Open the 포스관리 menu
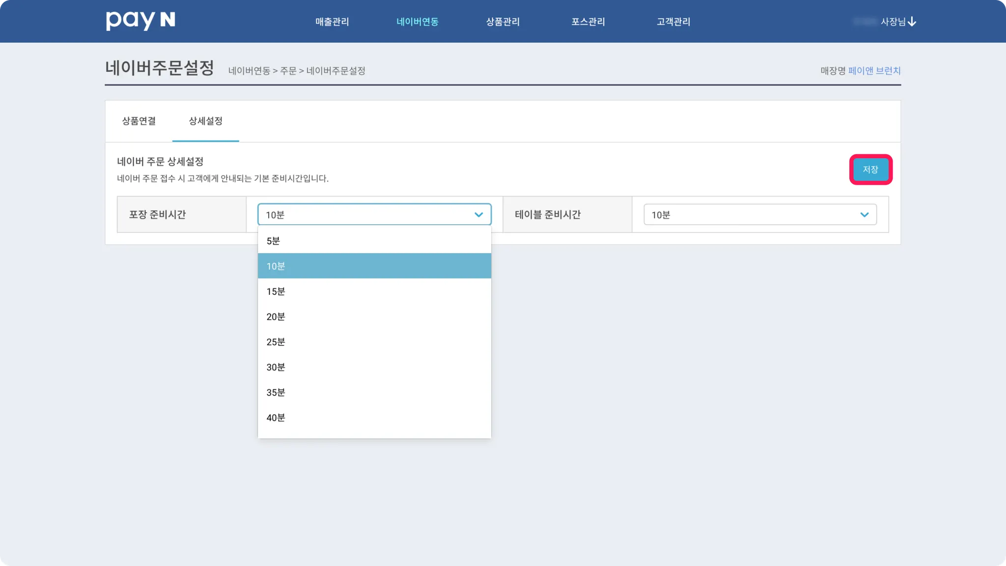 coord(588,22)
